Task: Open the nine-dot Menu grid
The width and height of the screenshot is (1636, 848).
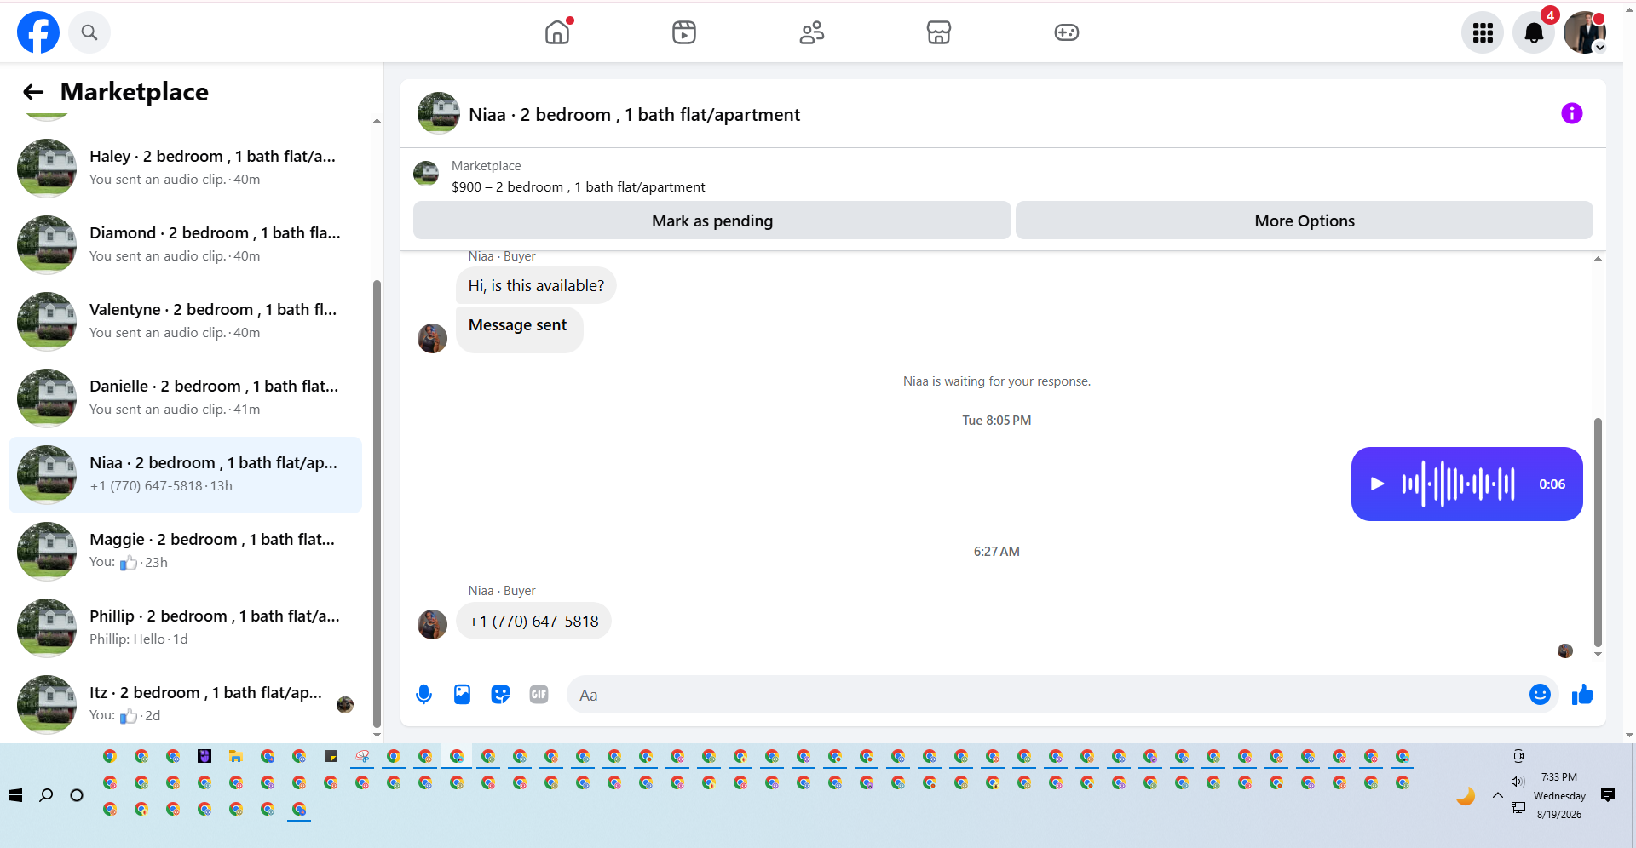Action: click(1483, 32)
